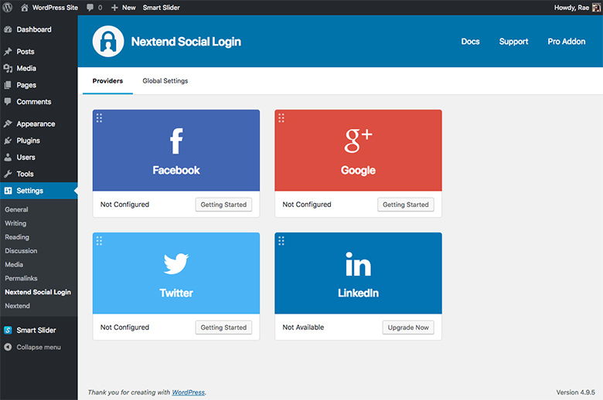Click the LinkedIn provider logo
603x400 pixels.
click(358, 265)
